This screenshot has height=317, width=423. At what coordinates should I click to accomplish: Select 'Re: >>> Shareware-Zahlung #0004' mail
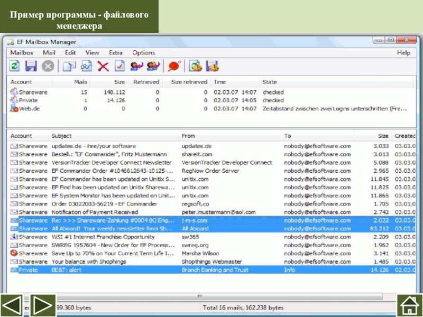213,220
